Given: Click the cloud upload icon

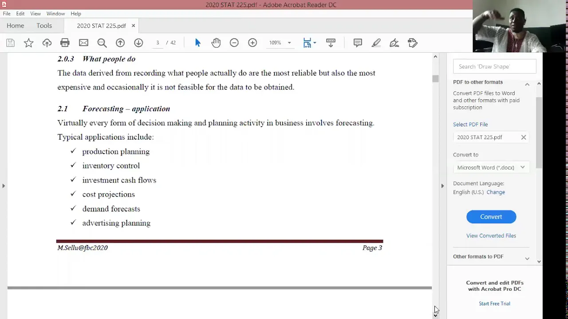Looking at the screenshot, I should pos(47,43).
